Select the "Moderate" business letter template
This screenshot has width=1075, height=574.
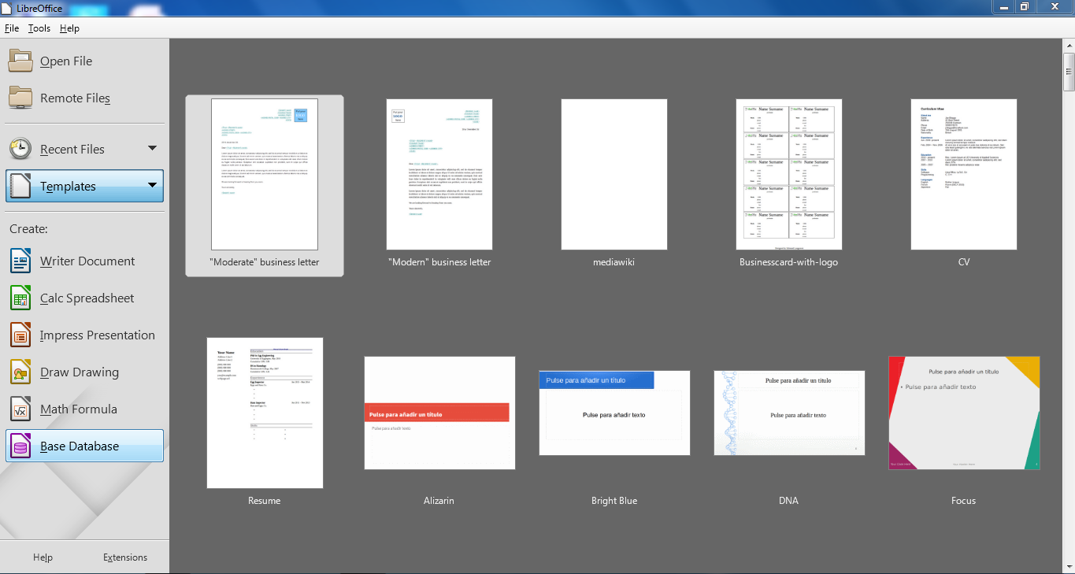264,174
